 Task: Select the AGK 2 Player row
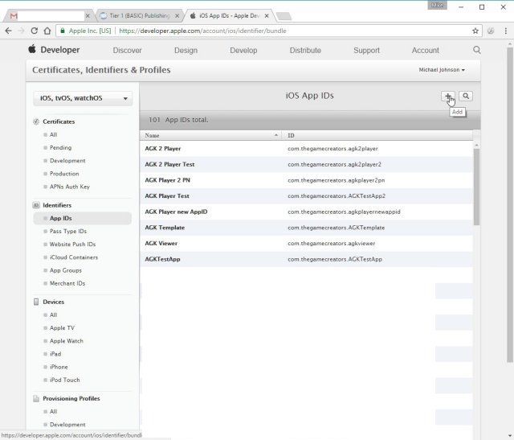click(307, 149)
